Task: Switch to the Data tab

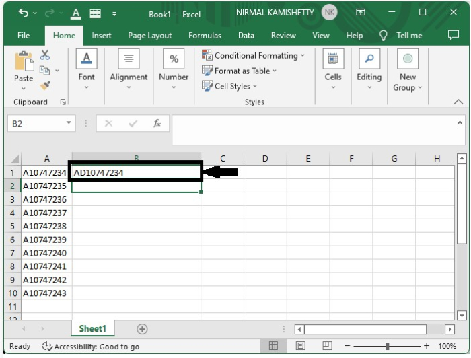Action: 246,36
